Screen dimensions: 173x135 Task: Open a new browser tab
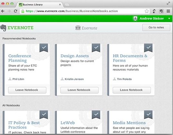67,5
